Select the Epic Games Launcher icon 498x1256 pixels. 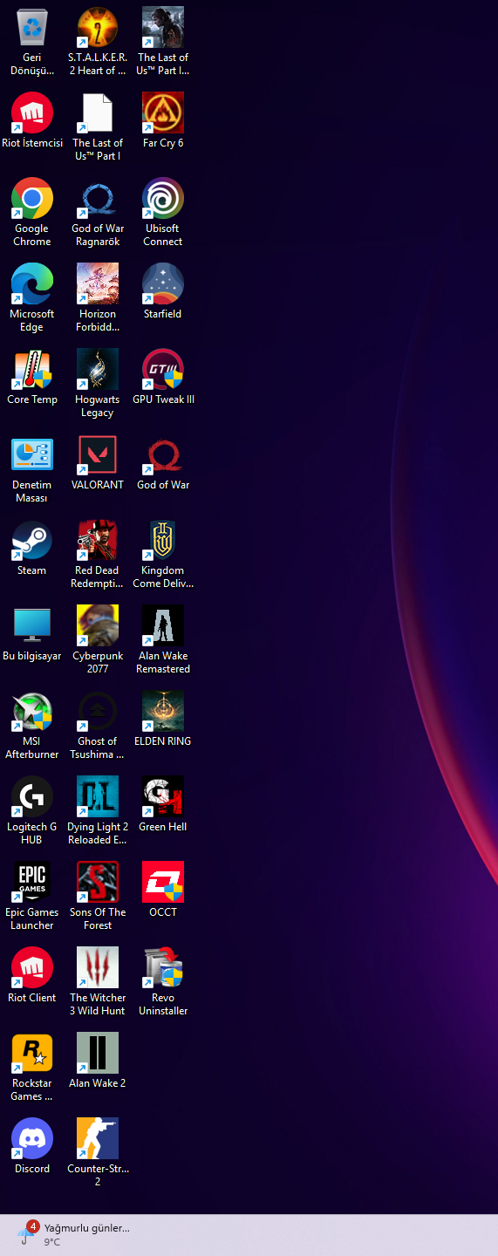click(32, 884)
